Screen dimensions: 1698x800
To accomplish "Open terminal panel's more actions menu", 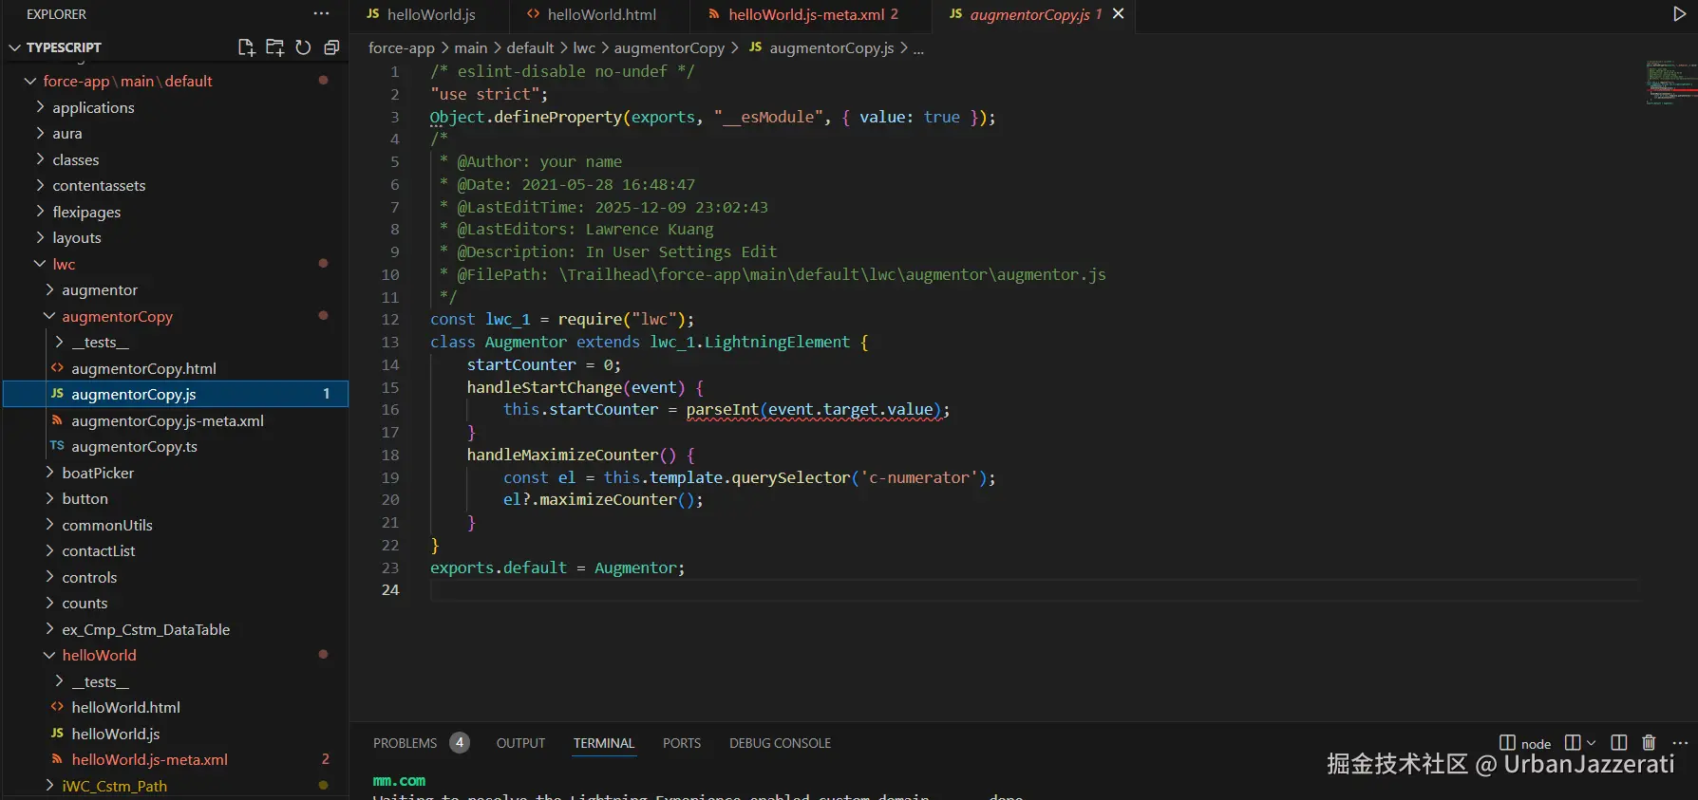I will [1680, 743].
